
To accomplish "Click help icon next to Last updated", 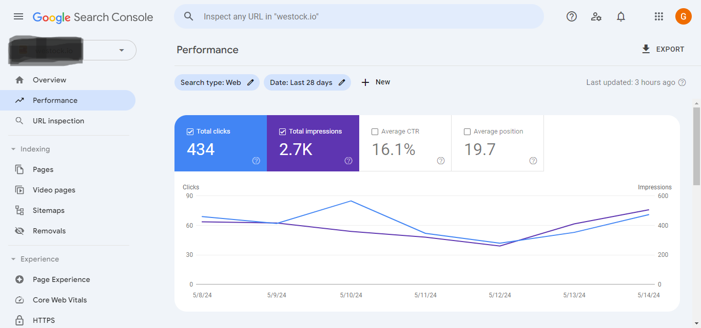I will 682,82.
